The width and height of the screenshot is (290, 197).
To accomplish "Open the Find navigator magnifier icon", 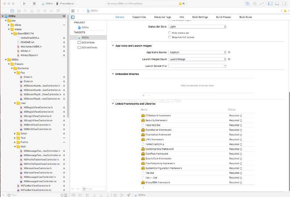I will [25, 11].
